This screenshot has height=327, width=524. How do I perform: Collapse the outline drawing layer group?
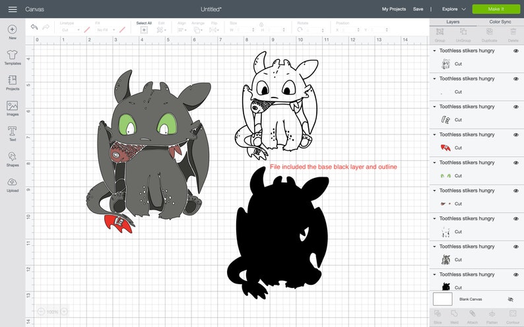(434, 51)
